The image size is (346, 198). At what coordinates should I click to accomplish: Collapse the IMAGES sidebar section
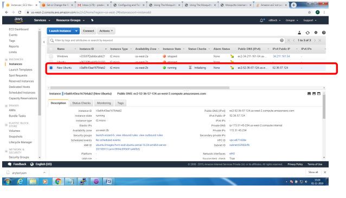(6, 106)
